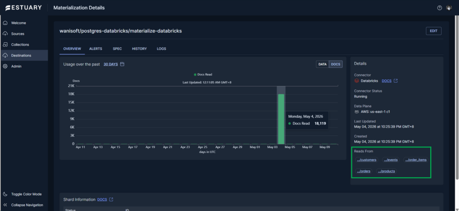Open Shard Information DOCS link

(102, 200)
